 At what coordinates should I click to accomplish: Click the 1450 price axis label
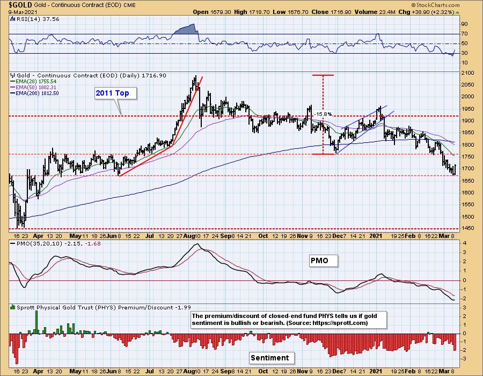(467, 228)
